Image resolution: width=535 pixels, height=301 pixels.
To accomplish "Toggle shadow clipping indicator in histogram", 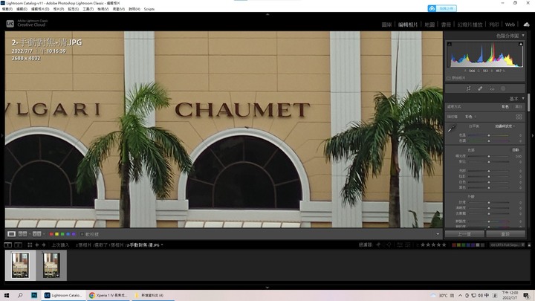I will point(450,44).
